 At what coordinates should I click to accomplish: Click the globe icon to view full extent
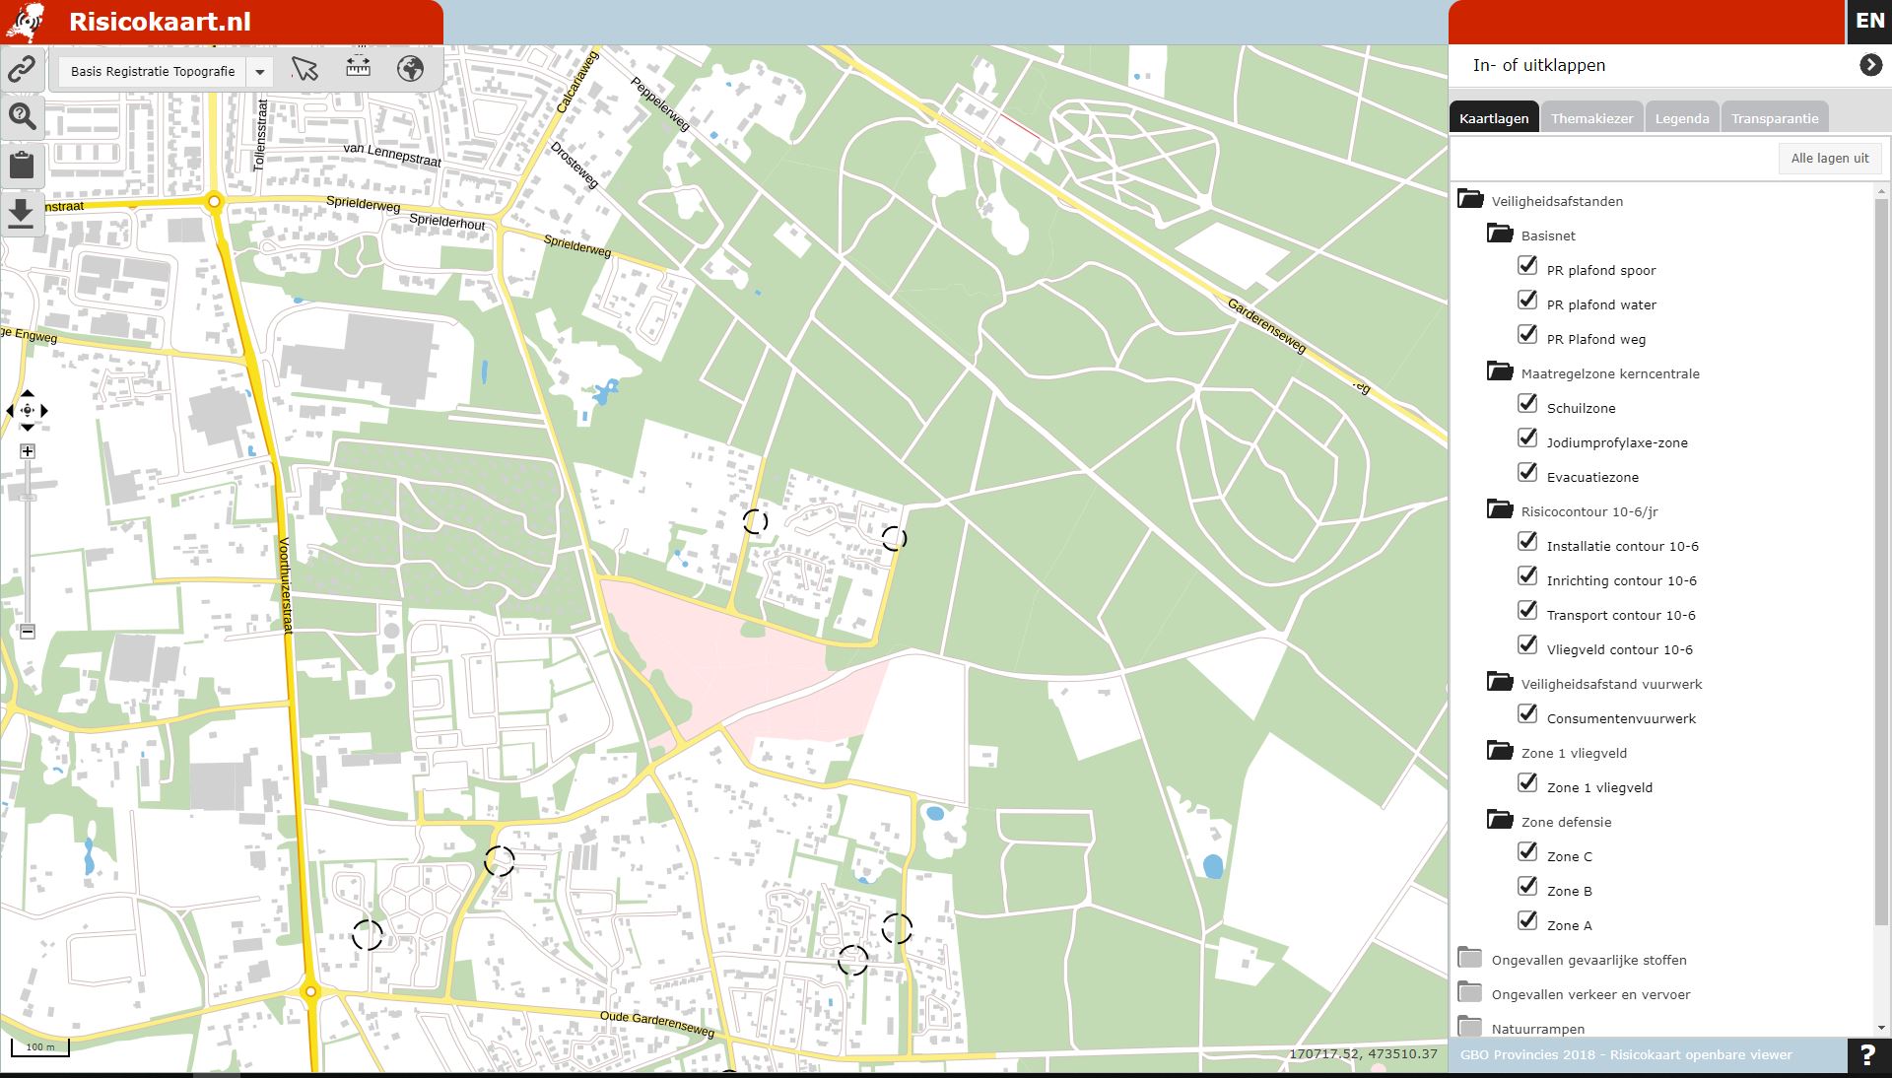[x=411, y=69]
